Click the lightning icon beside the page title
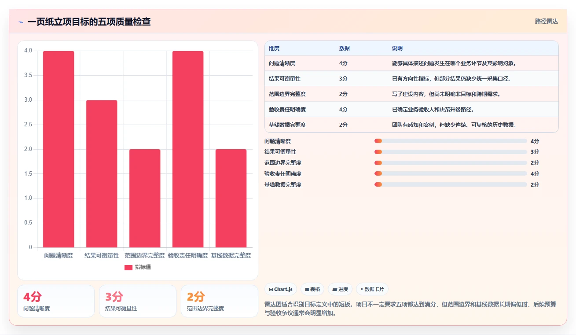The height and width of the screenshot is (335, 576). coord(21,22)
